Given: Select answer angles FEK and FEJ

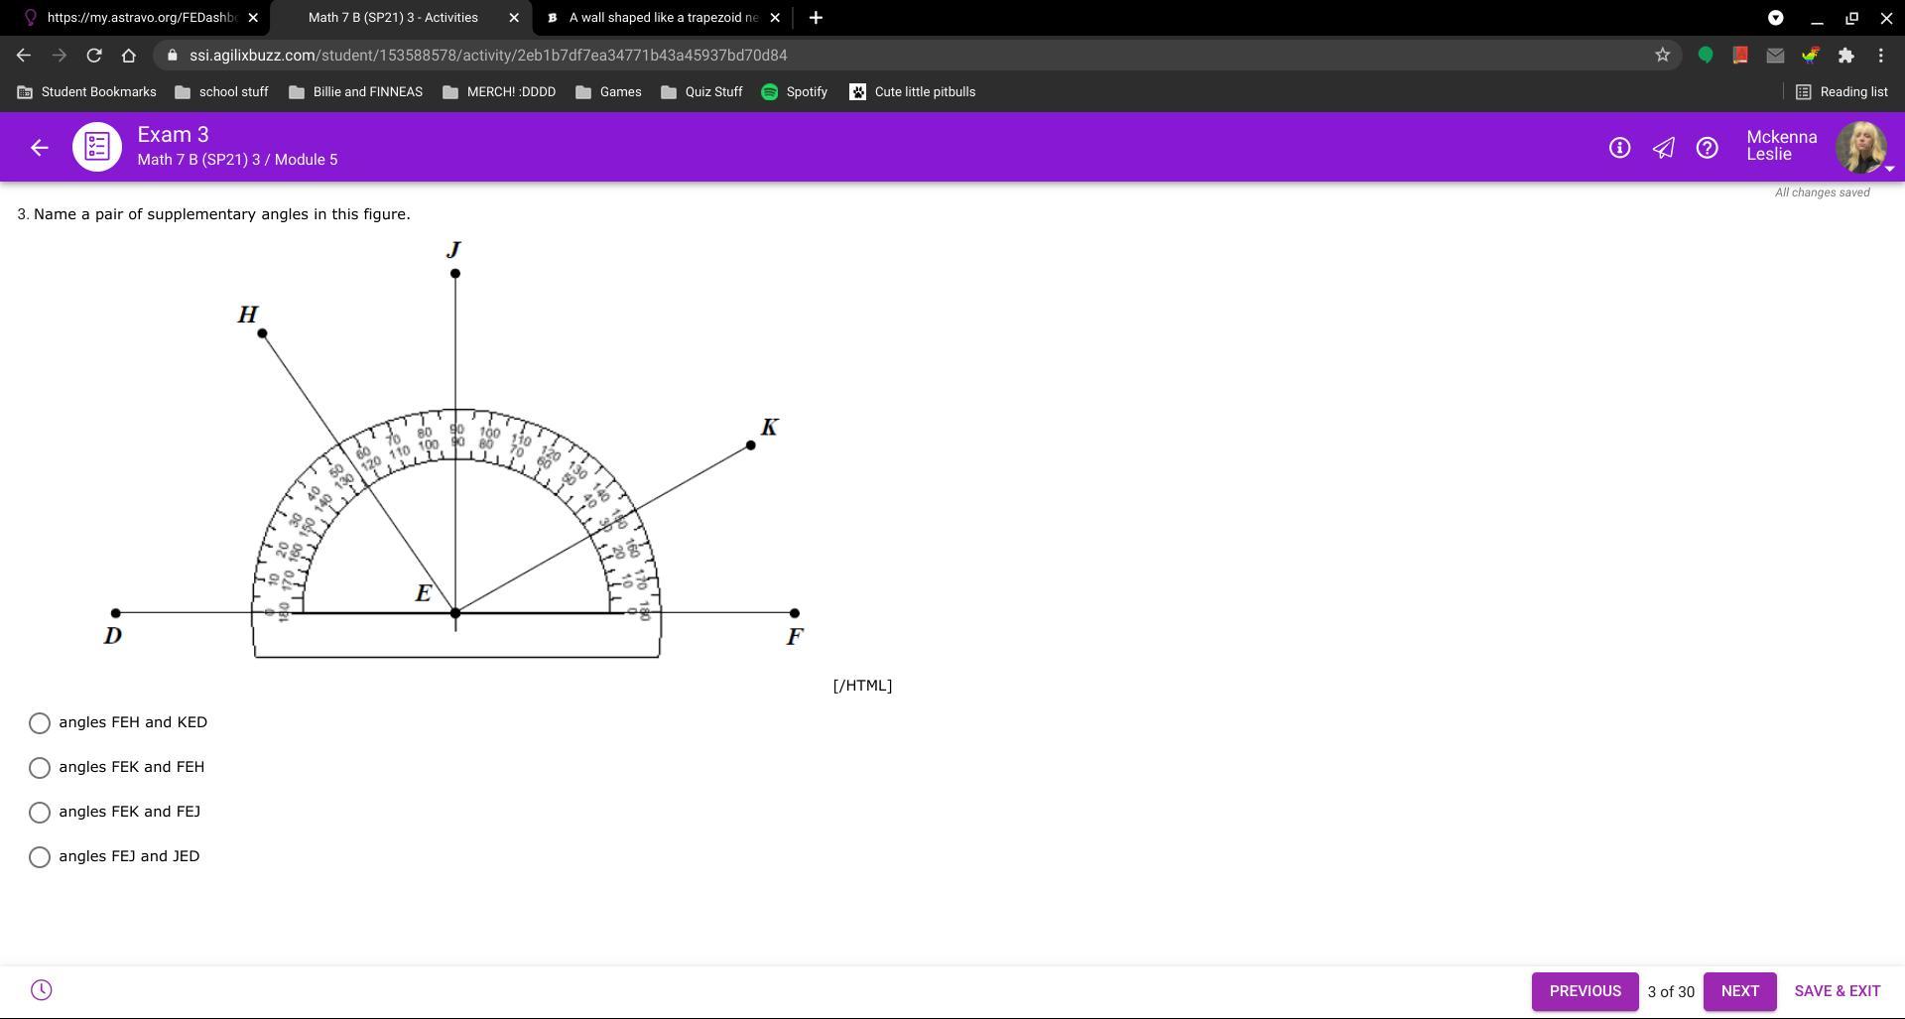Looking at the screenshot, I should (40, 813).
